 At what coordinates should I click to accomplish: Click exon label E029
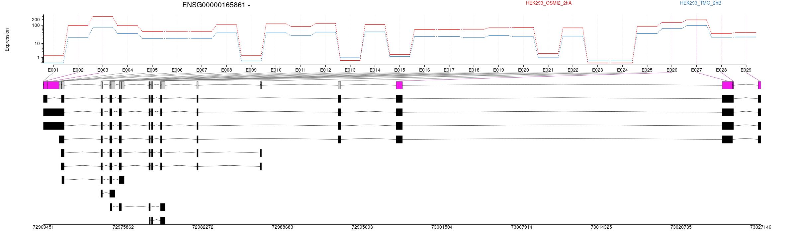[746, 70]
